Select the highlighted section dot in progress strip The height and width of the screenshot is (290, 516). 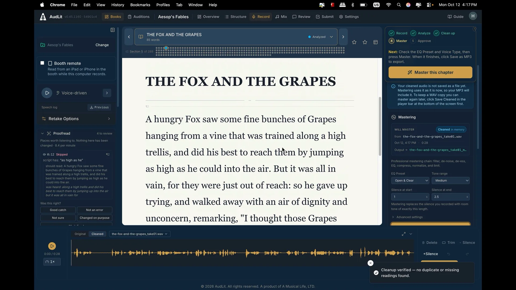pos(166,48)
